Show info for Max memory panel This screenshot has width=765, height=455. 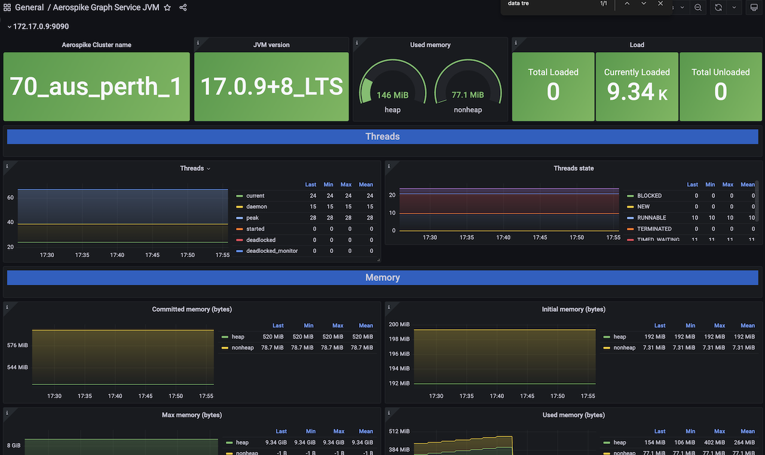coord(7,413)
